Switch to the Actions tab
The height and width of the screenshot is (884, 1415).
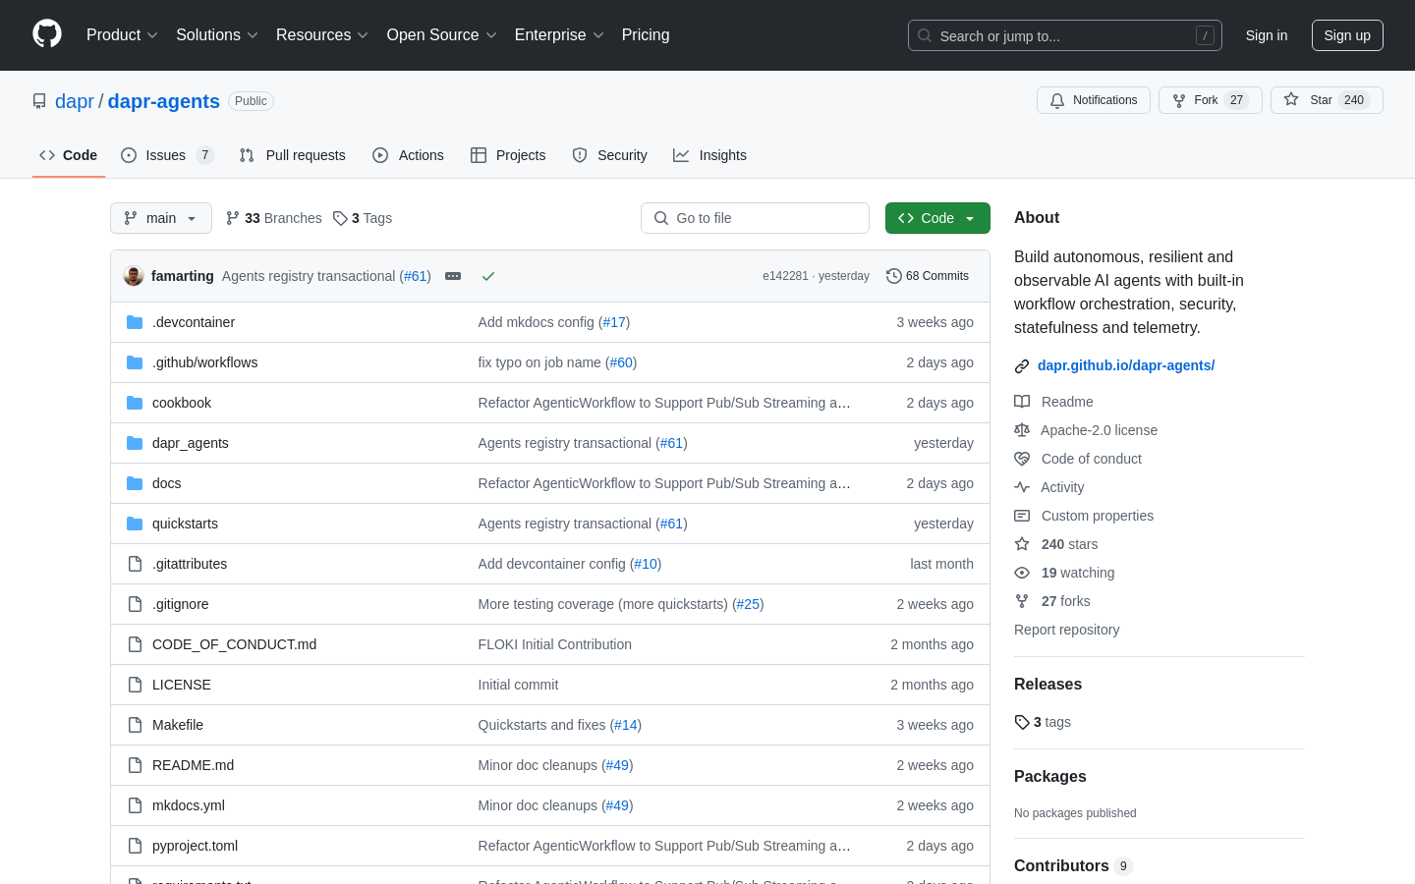coord(408,155)
